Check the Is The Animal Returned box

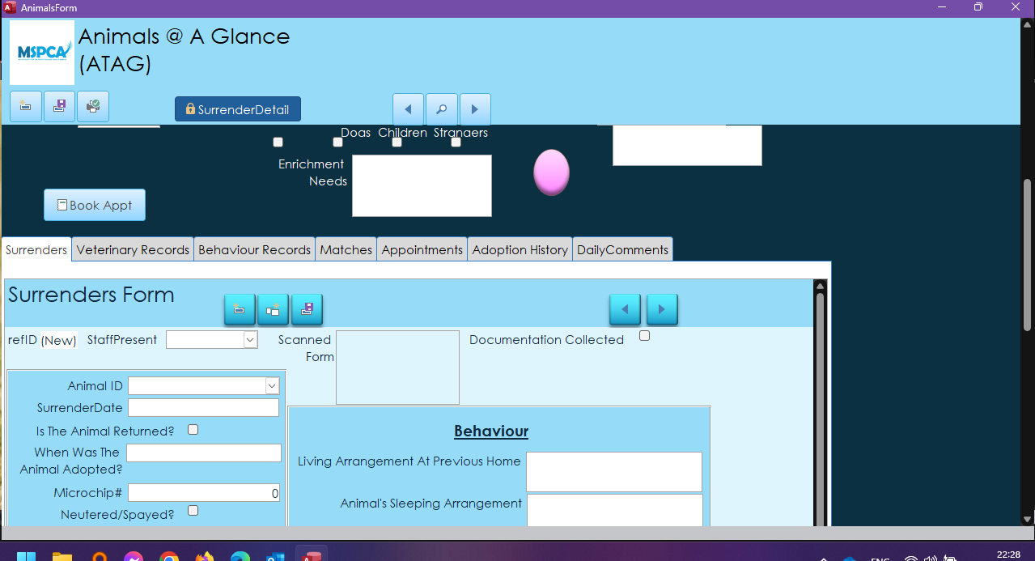point(193,430)
